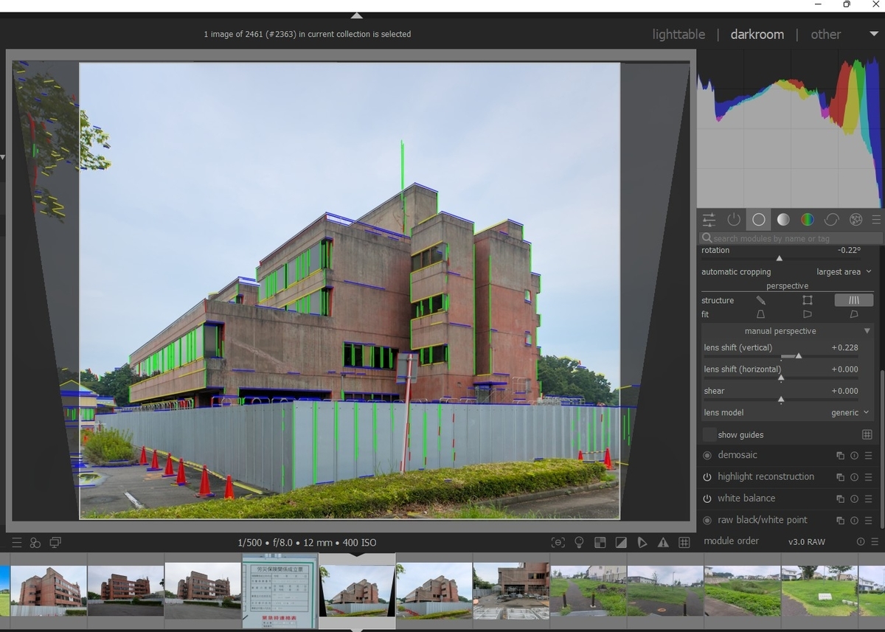The image size is (885, 632).
Task: Apply vertical-only perspective fit
Action: (761, 314)
